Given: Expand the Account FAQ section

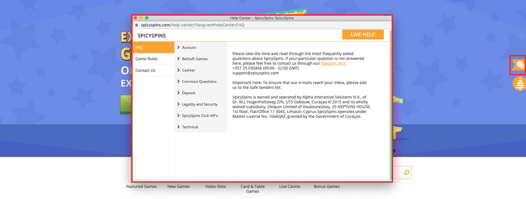Looking at the screenshot, I should point(201,47).
